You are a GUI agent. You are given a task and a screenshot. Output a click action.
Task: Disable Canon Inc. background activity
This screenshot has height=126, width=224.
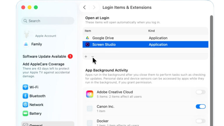coord(201,106)
